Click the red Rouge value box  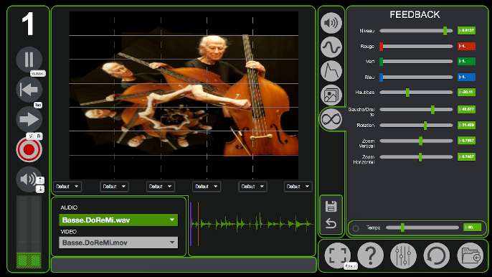pos(466,46)
